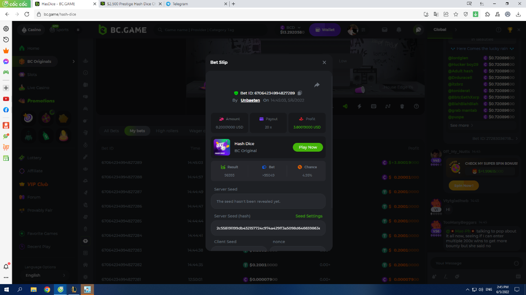This screenshot has height=295, width=526.
Task: Copy the Bet ID with copy icon
Action: click(x=300, y=93)
